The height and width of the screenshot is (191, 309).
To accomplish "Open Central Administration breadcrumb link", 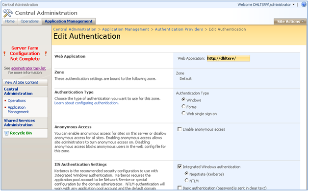I will 75,29.
